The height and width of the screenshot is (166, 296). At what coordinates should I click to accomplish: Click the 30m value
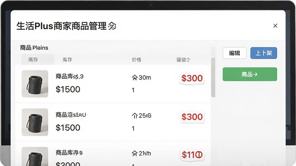coord(145,78)
